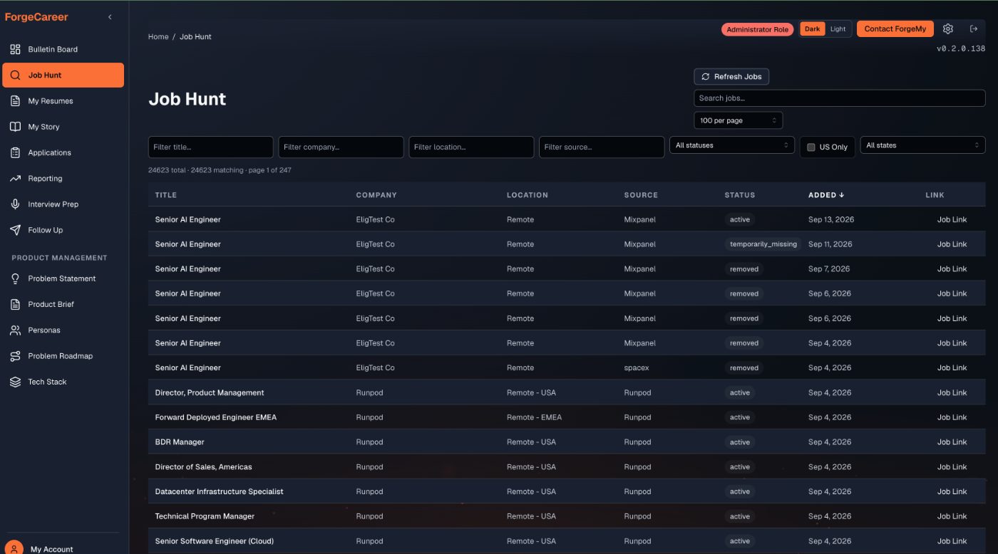
Task: Switch to the Dark theme
Action: pyautogui.click(x=813, y=29)
